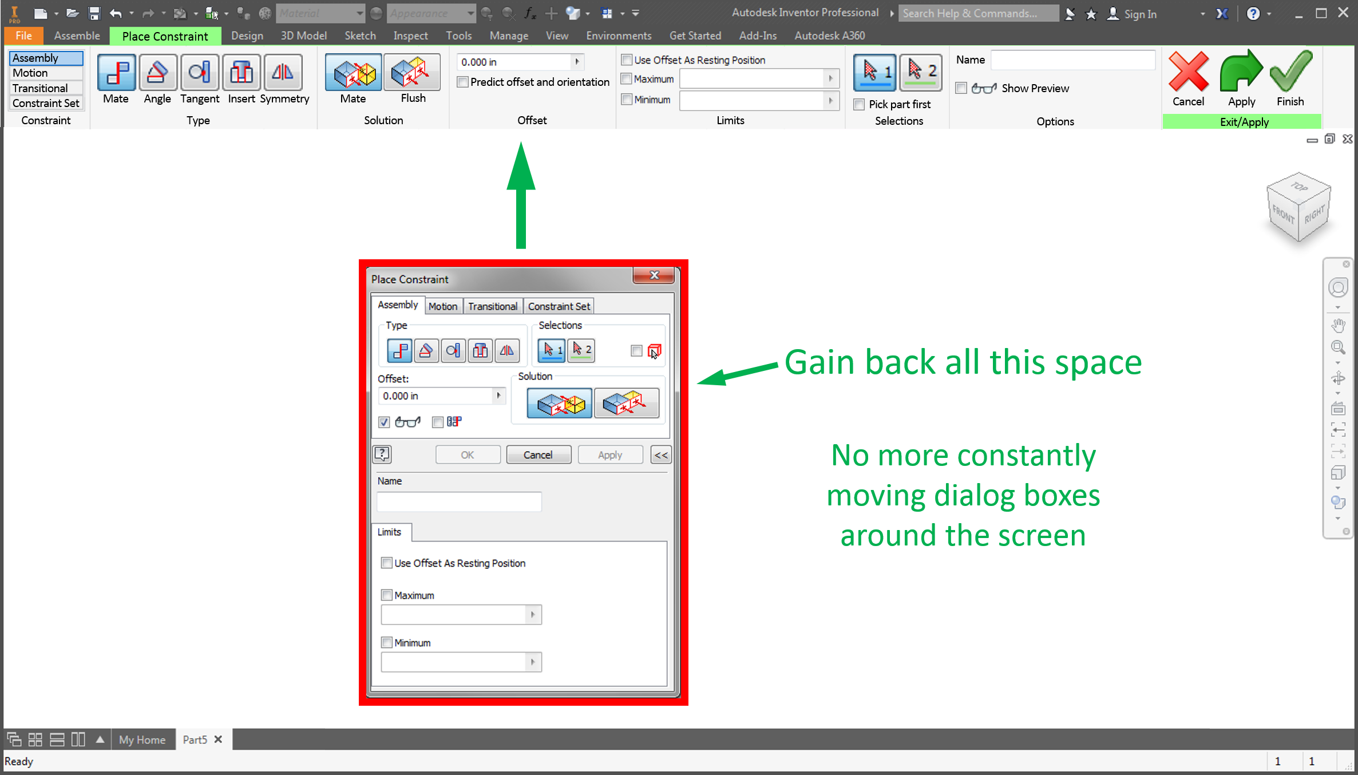Select the Mate constraint type icon

(x=116, y=72)
